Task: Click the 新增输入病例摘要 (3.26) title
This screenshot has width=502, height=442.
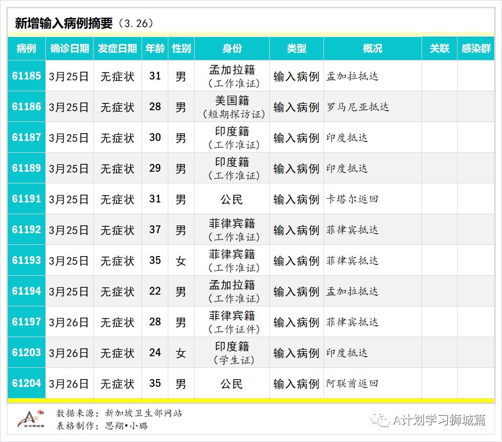Action: click(83, 21)
